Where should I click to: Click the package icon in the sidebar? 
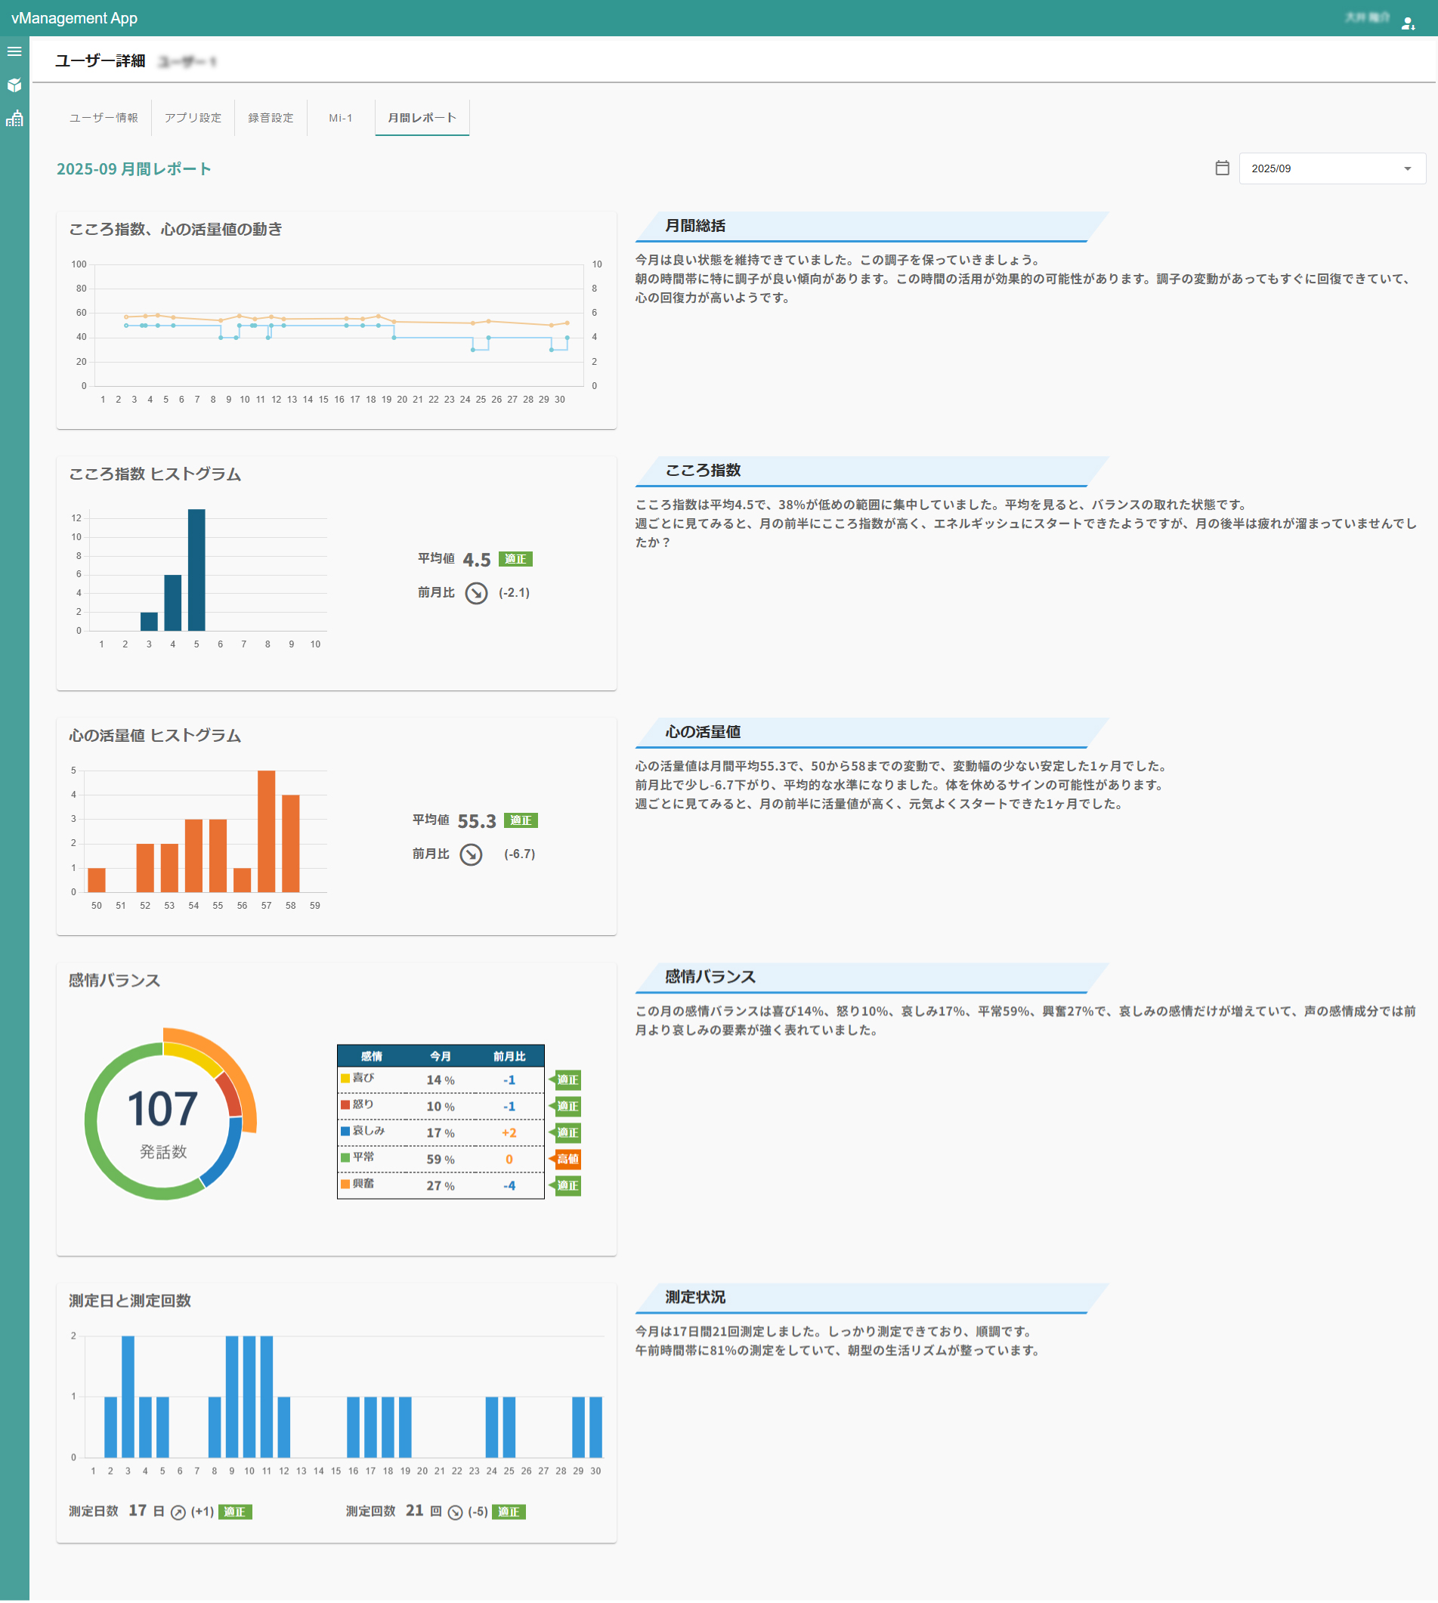click(x=14, y=85)
